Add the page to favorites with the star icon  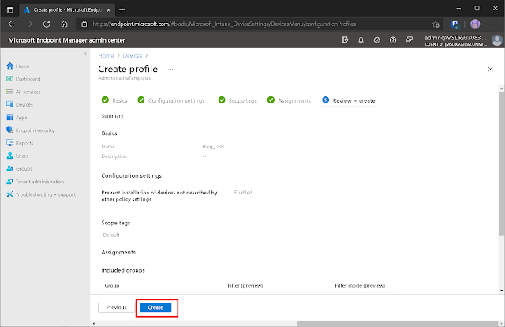pyautogui.click(x=436, y=24)
